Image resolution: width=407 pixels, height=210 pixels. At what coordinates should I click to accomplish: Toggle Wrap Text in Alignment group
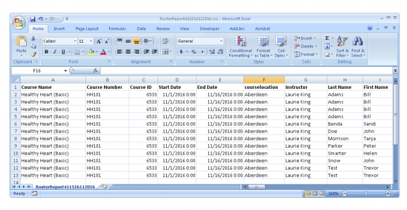point(165,41)
